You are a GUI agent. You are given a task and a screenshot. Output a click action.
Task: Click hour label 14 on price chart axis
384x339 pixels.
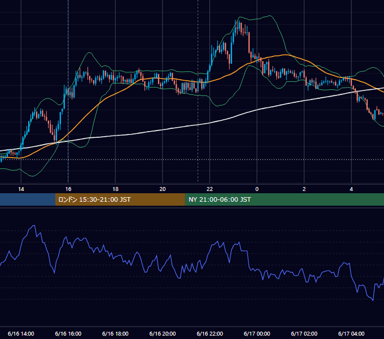tap(21, 189)
